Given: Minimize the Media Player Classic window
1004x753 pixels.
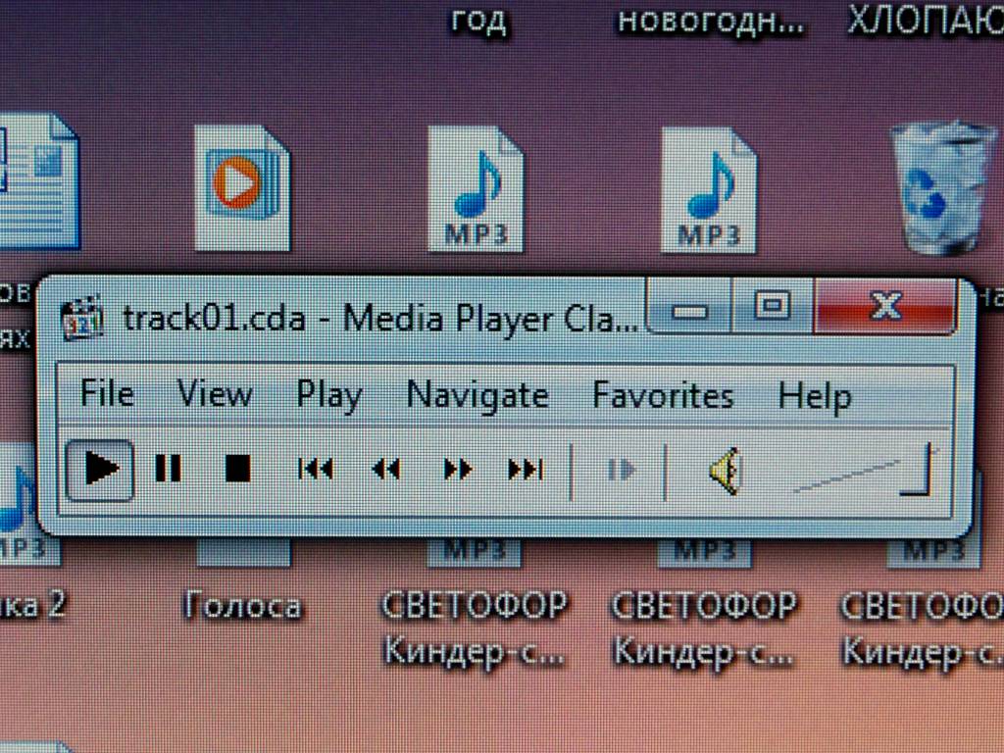Looking at the screenshot, I should coord(689,307).
